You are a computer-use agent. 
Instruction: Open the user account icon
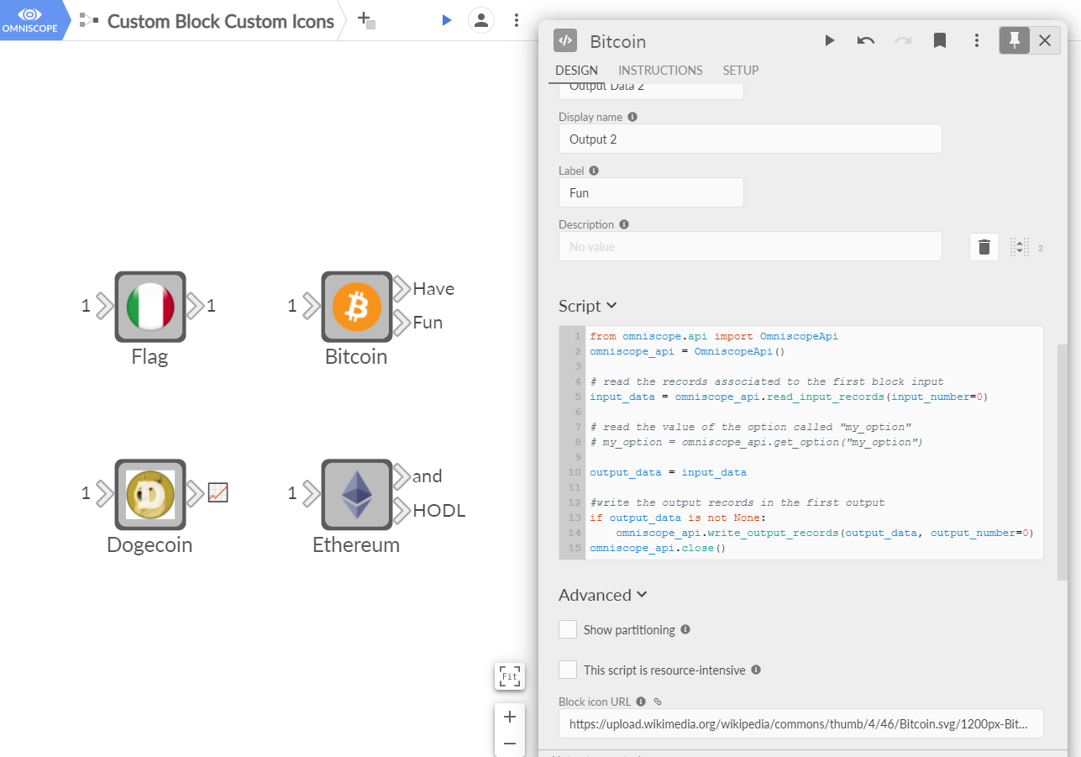480,20
